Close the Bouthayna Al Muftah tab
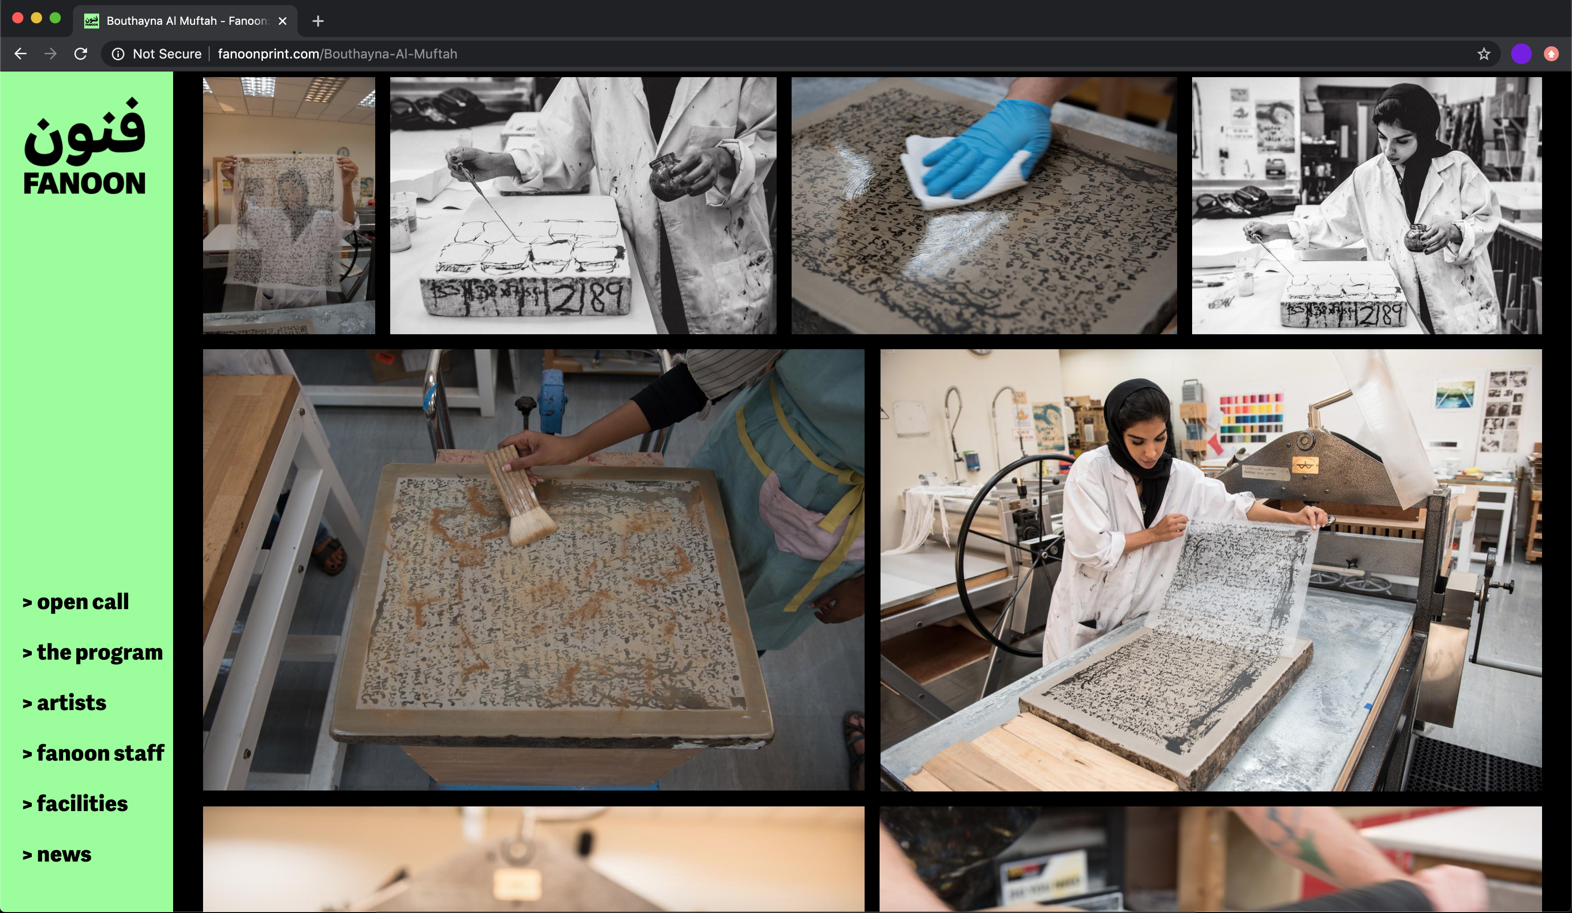Screen dimensions: 1572x913 click(283, 21)
